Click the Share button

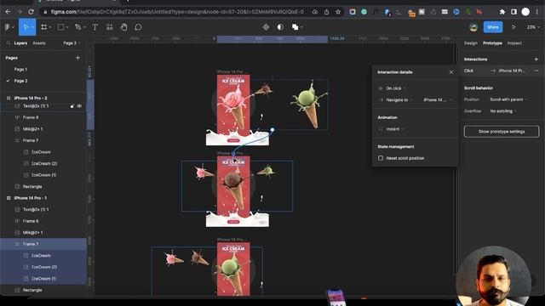[493, 27]
